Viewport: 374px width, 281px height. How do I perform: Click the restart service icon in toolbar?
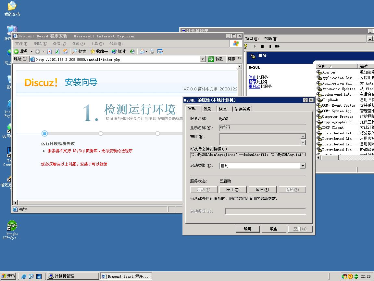coord(277,47)
